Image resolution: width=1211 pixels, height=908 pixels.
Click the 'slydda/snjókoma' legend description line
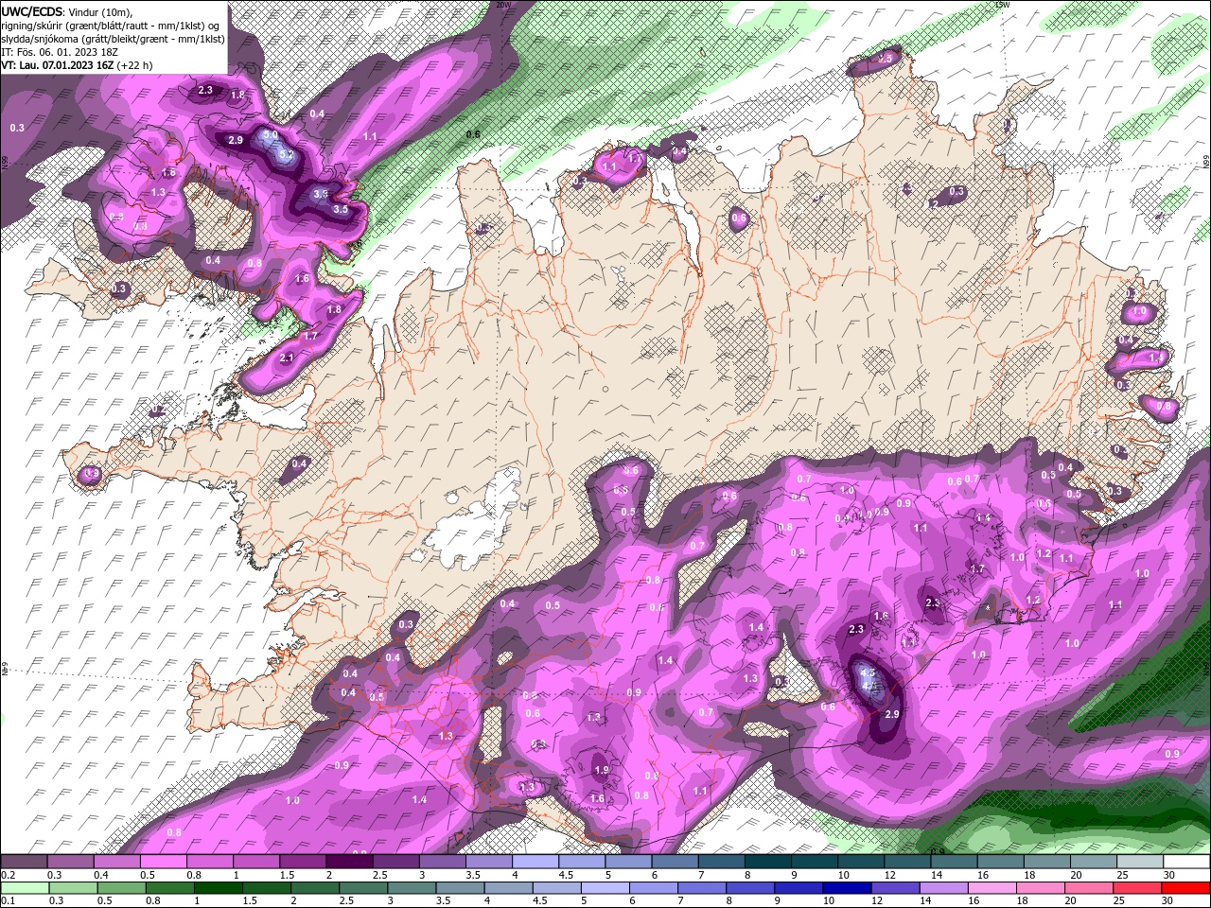coord(114,39)
